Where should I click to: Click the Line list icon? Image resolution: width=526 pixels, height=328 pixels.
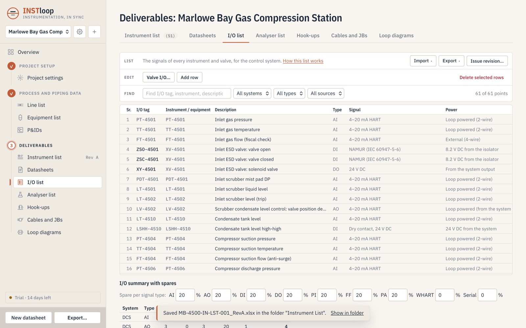[20, 105]
